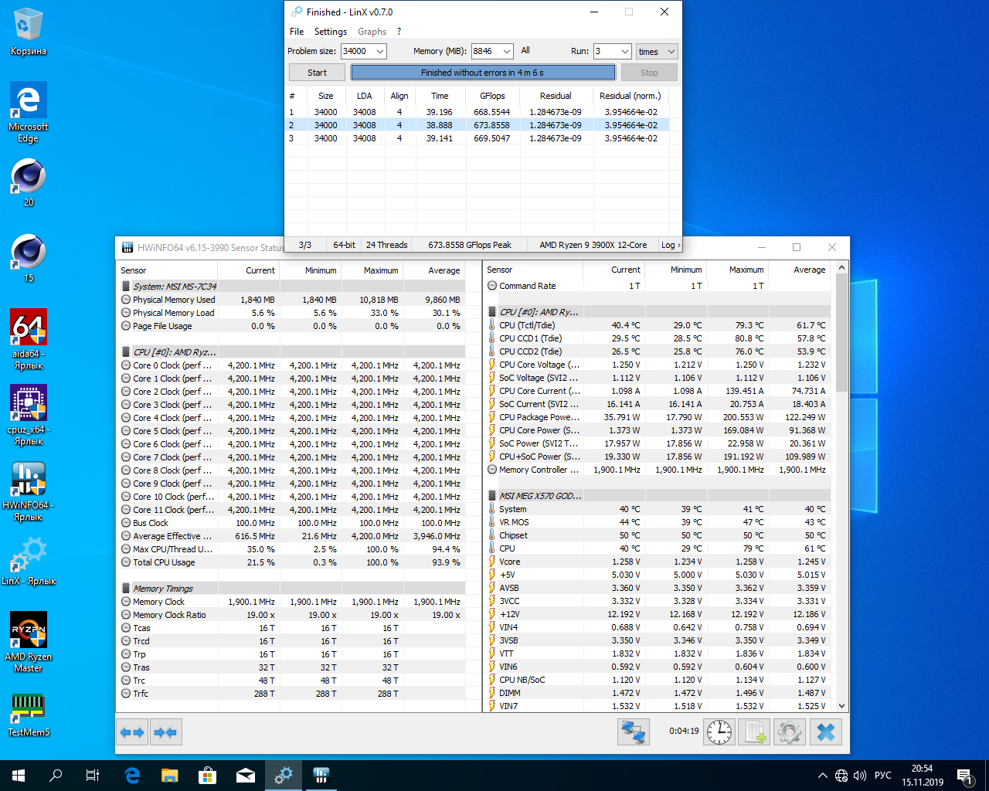989x791 pixels.
Task: Select the LinX desktop shortcut
Action: [29, 562]
